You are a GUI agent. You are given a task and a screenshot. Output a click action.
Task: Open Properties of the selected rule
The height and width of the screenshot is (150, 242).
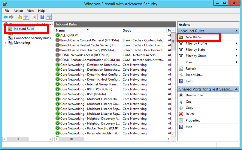[x=192, y=120]
